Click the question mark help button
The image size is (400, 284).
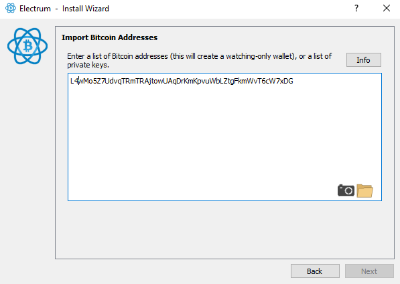[x=356, y=9]
